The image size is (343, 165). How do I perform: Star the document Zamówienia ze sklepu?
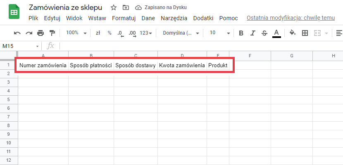click(114, 8)
